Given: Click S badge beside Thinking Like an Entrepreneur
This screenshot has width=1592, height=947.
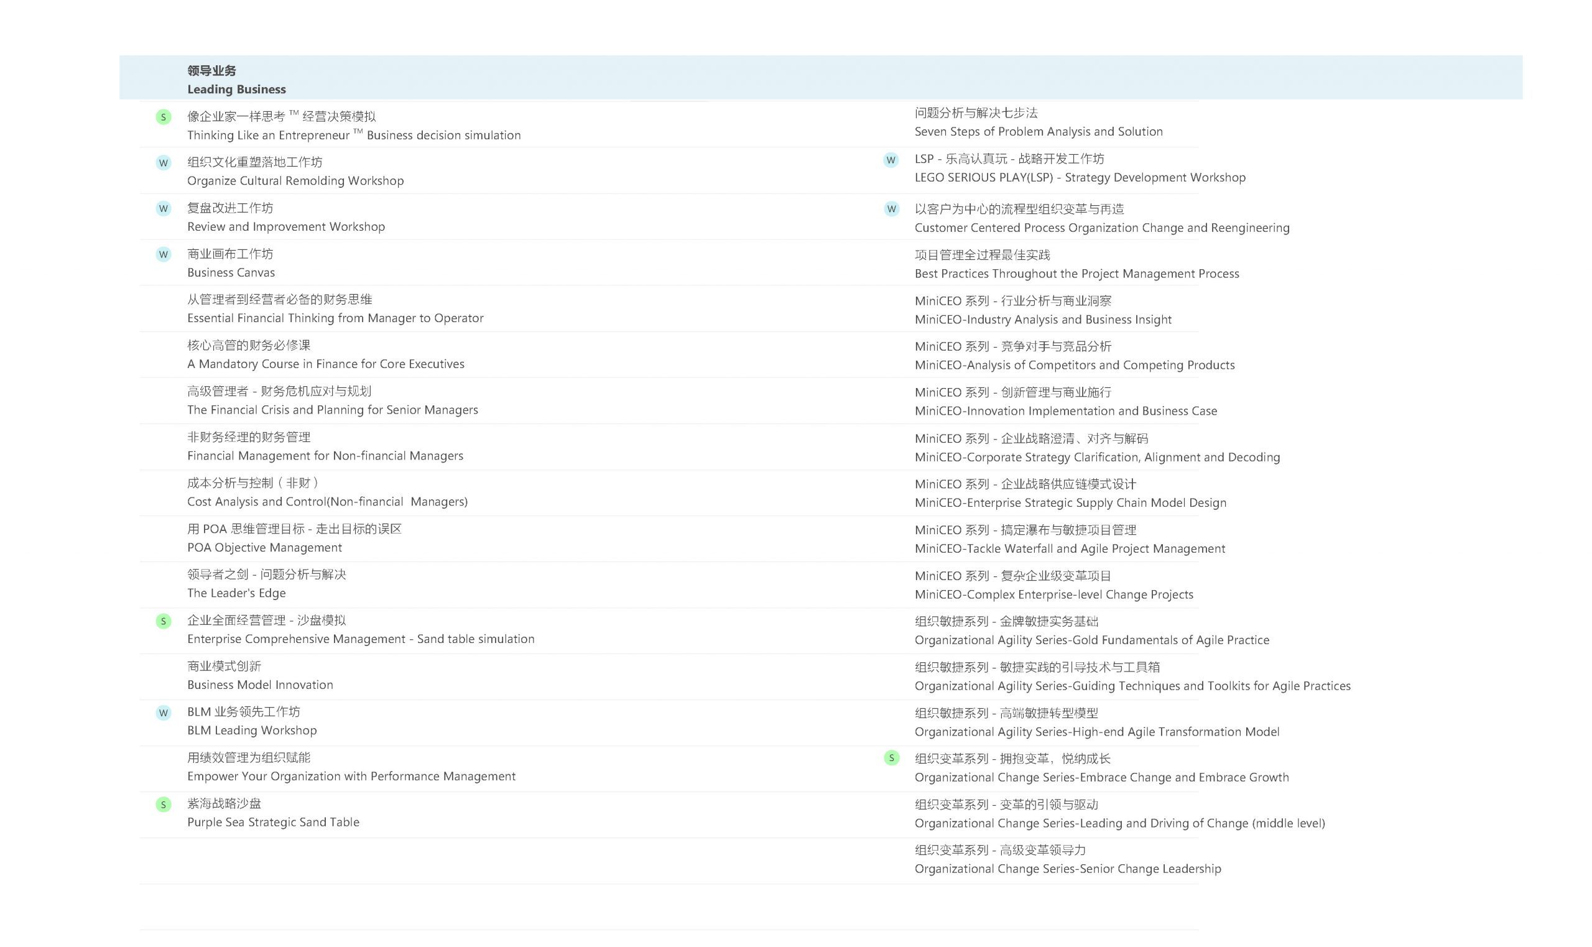Looking at the screenshot, I should [x=164, y=117].
